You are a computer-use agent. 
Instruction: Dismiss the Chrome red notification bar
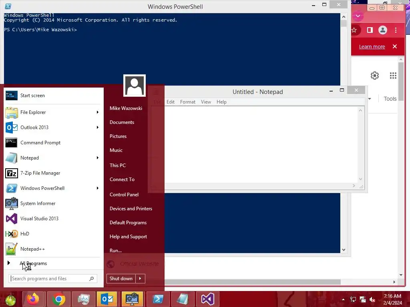[x=394, y=46]
